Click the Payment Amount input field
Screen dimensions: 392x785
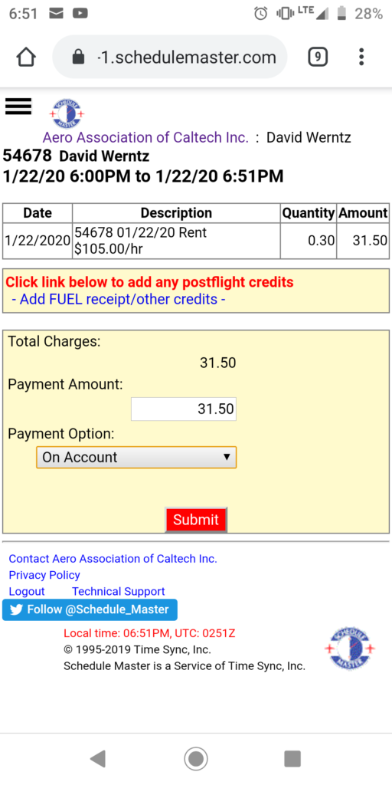184,409
